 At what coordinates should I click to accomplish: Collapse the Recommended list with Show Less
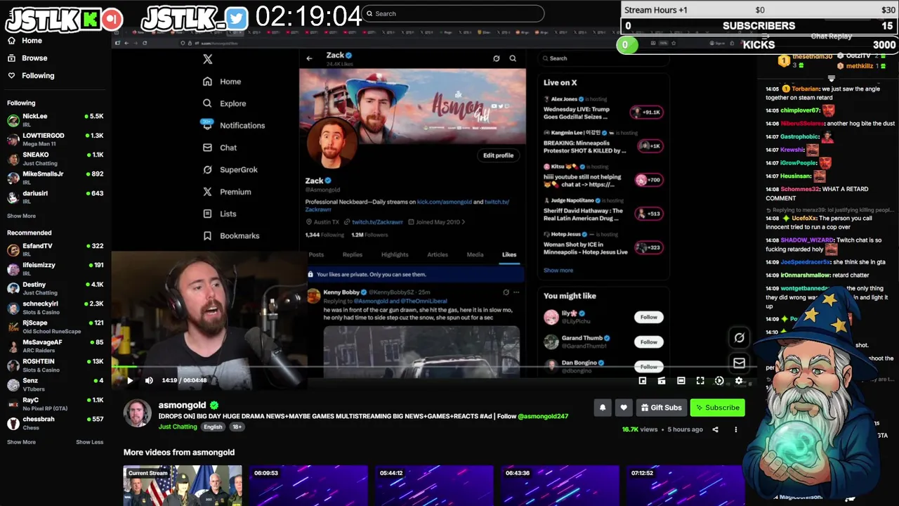point(89,442)
